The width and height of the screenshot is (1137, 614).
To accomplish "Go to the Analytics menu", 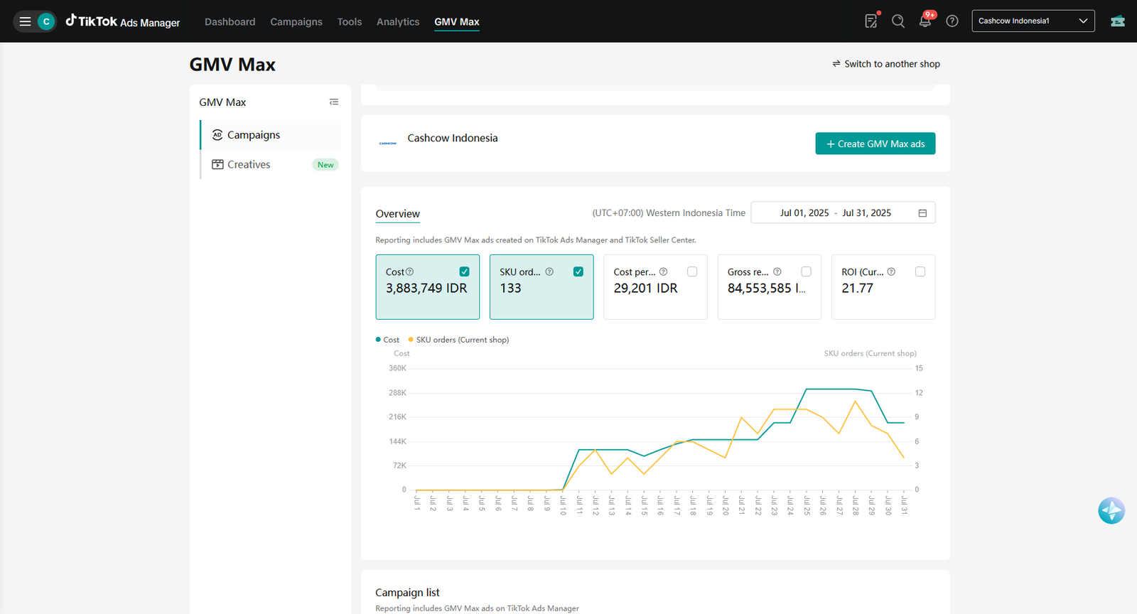I will pyautogui.click(x=398, y=22).
